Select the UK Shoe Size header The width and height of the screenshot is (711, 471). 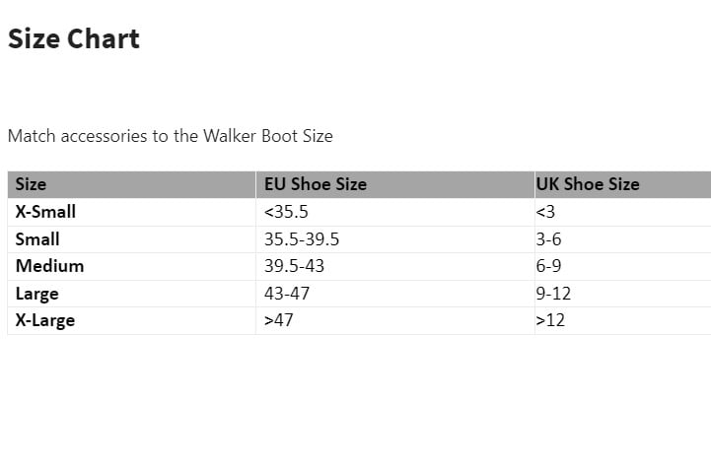point(587,184)
